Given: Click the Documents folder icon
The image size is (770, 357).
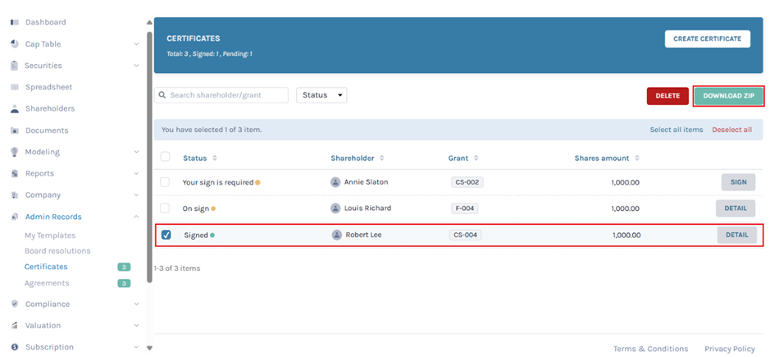Looking at the screenshot, I should [15, 130].
